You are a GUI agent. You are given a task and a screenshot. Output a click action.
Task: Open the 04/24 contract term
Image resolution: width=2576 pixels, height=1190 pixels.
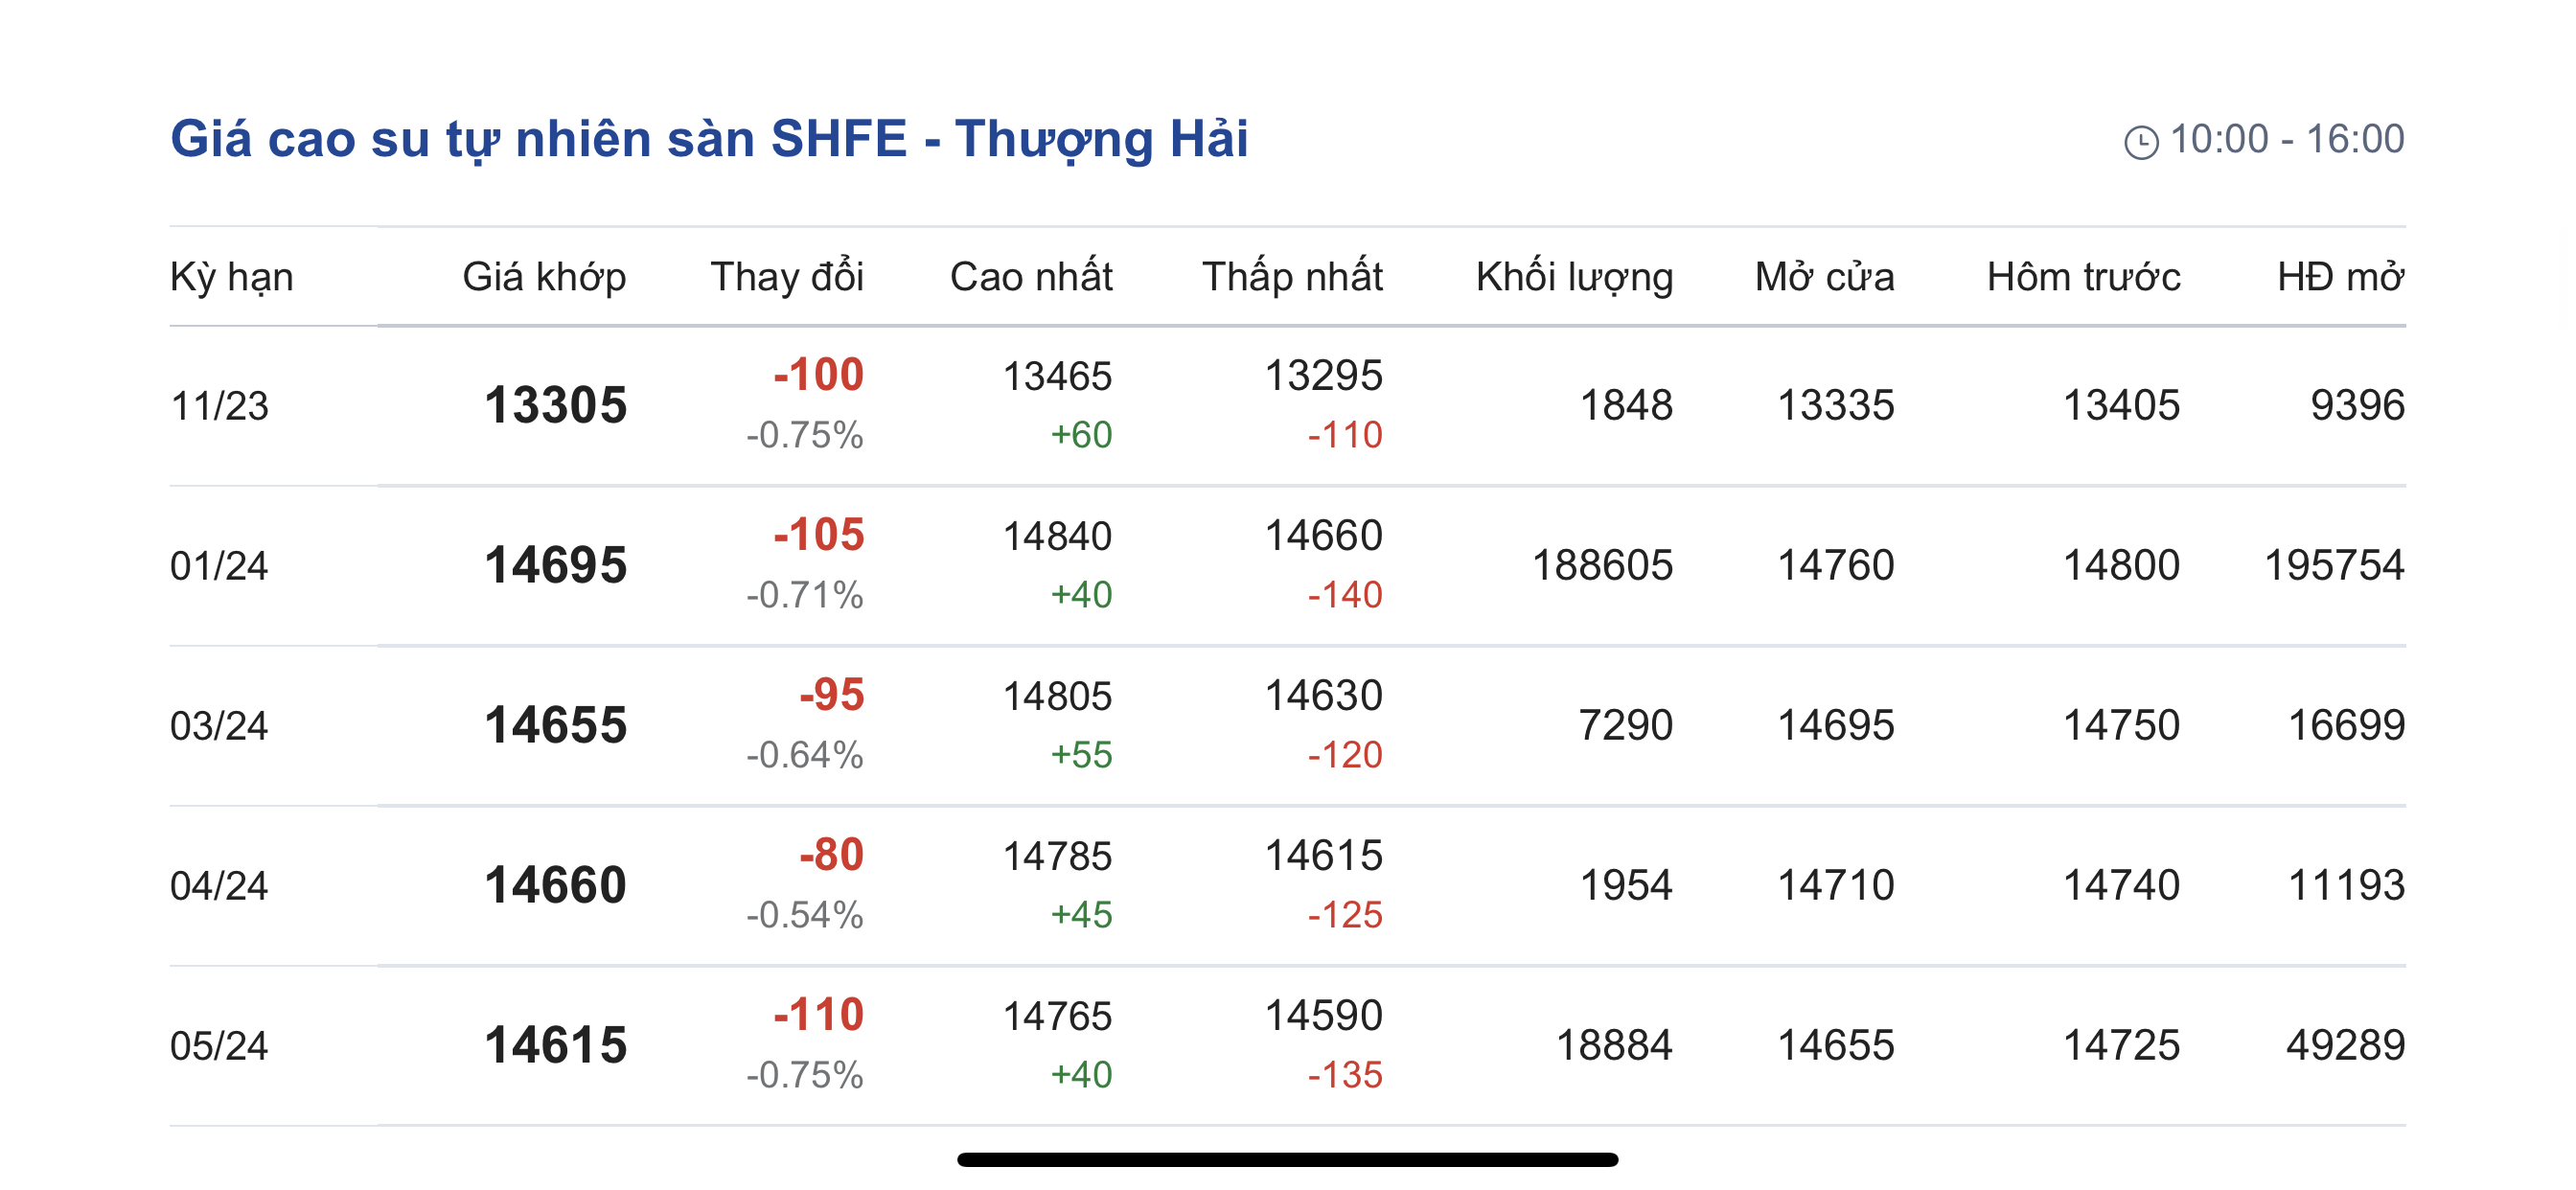click(219, 886)
